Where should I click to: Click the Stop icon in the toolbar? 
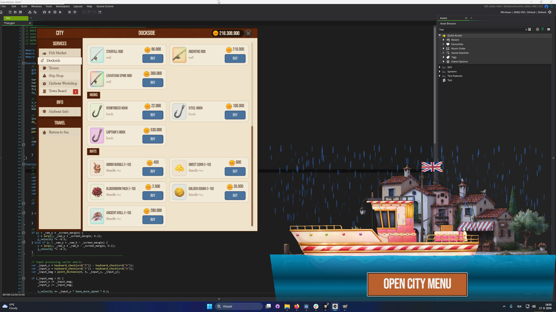(55, 12)
